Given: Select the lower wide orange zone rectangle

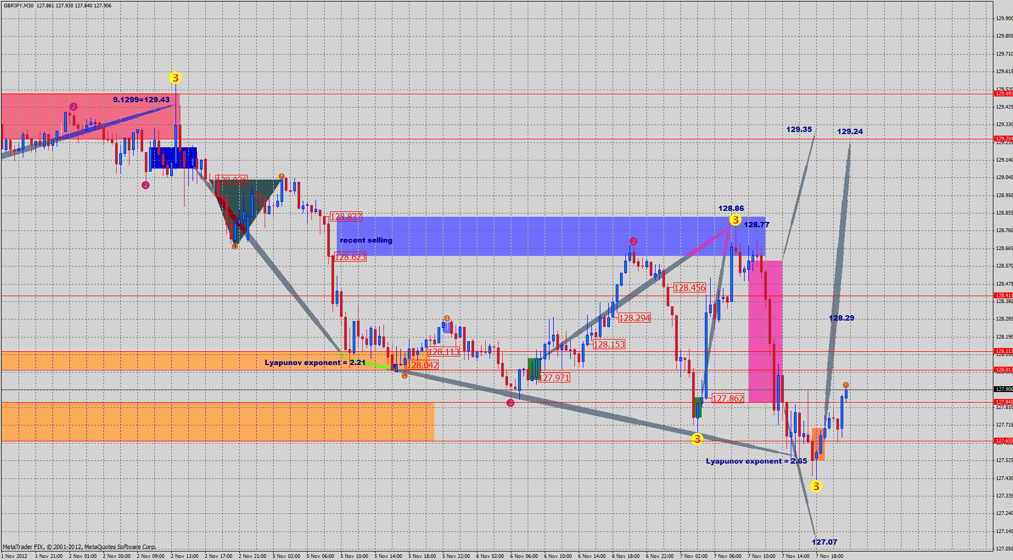Looking at the screenshot, I should (217, 421).
